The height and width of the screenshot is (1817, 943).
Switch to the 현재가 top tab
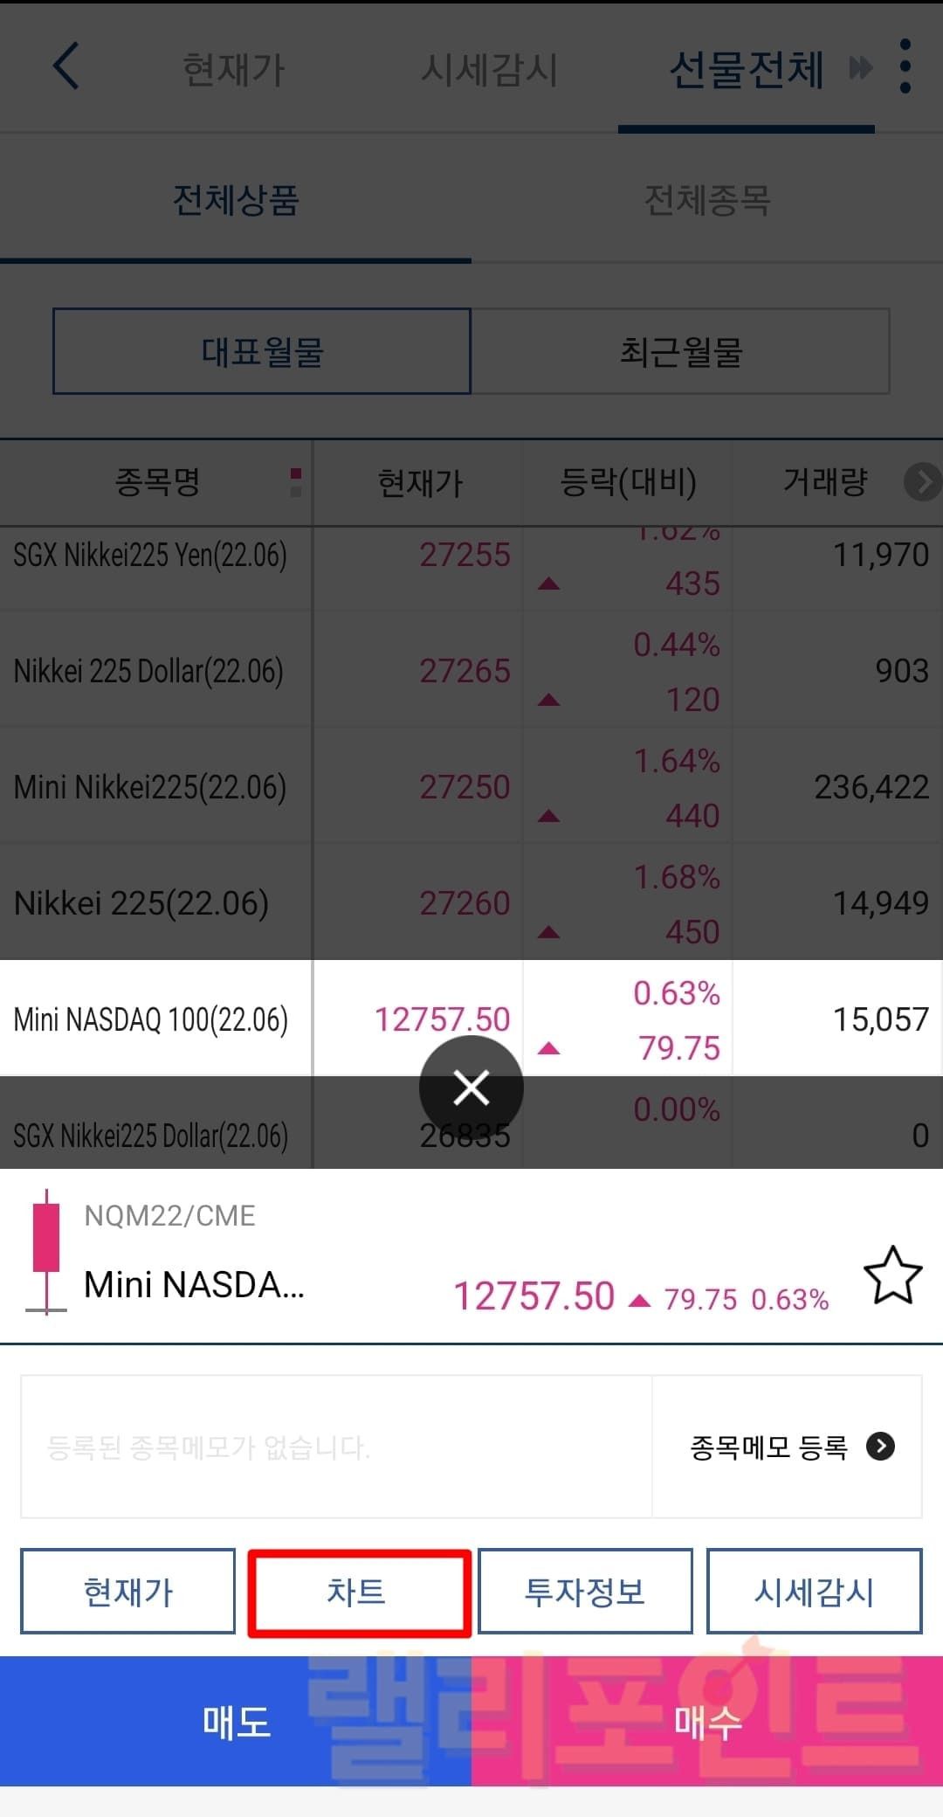click(234, 70)
